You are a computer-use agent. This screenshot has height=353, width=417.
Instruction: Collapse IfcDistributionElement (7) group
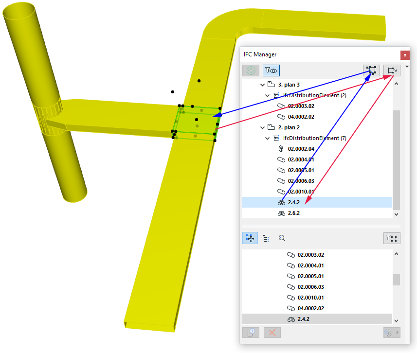267,138
